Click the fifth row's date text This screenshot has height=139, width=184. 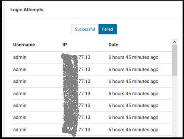click(x=133, y=105)
